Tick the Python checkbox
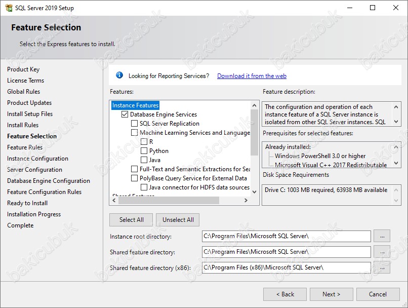 [144, 151]
